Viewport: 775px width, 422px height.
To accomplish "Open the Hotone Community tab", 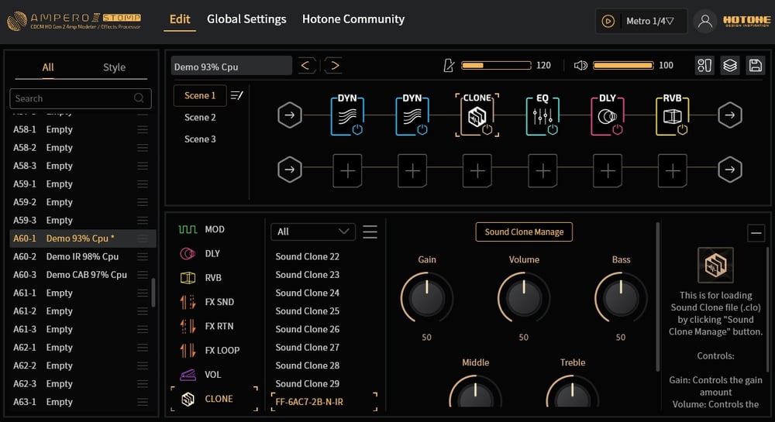I will (353, 19).
